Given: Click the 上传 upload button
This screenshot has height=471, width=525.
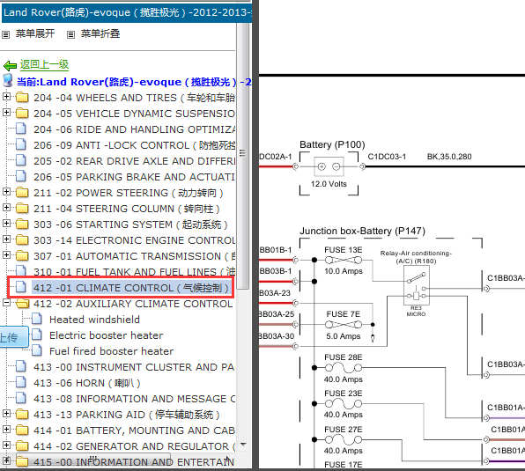Looking at the screenshot, I should (x=13, y=337).
